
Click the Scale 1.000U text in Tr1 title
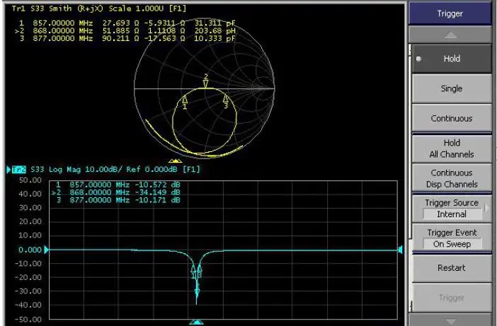[x=137, y=8]
